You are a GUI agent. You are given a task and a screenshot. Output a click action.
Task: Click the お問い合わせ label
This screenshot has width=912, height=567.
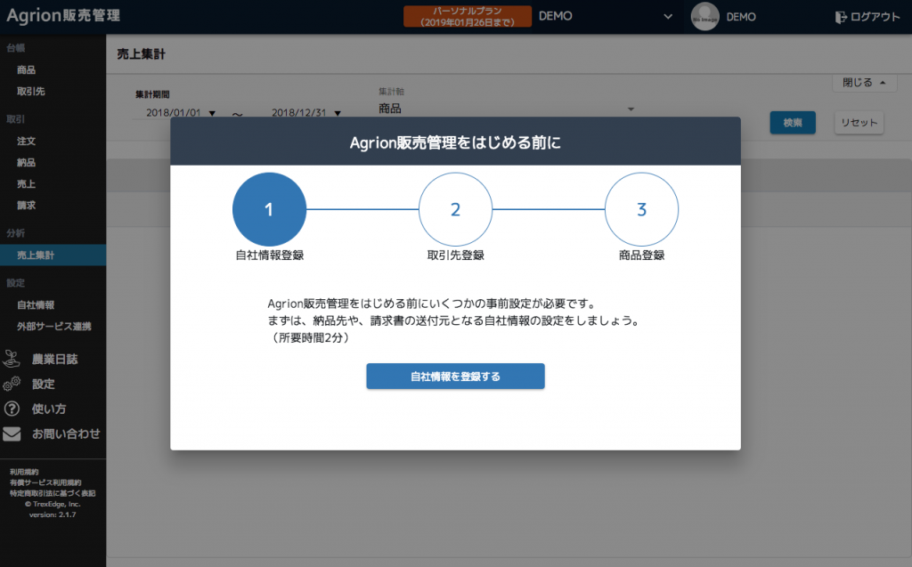coord(66,433)
